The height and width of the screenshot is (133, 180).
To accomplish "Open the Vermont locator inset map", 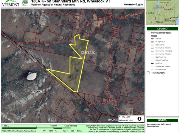I will click(162, 12).
